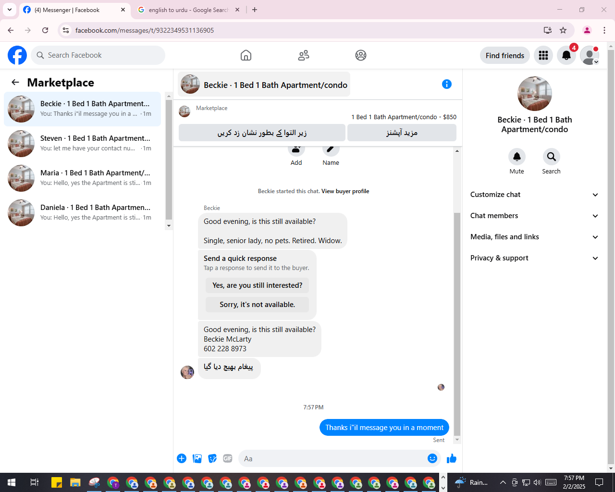
Task: Click Beckie's large profile thumbnail in right panel
Action: 535,94
